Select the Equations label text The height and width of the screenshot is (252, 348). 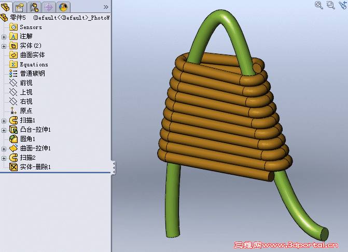(34, 64)
